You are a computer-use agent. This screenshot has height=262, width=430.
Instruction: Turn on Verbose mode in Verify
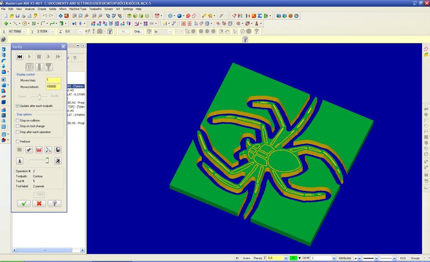(17, 141)
